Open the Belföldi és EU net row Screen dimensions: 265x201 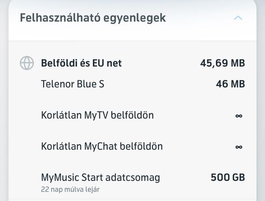pyautogui.click(x=132, y=63)
